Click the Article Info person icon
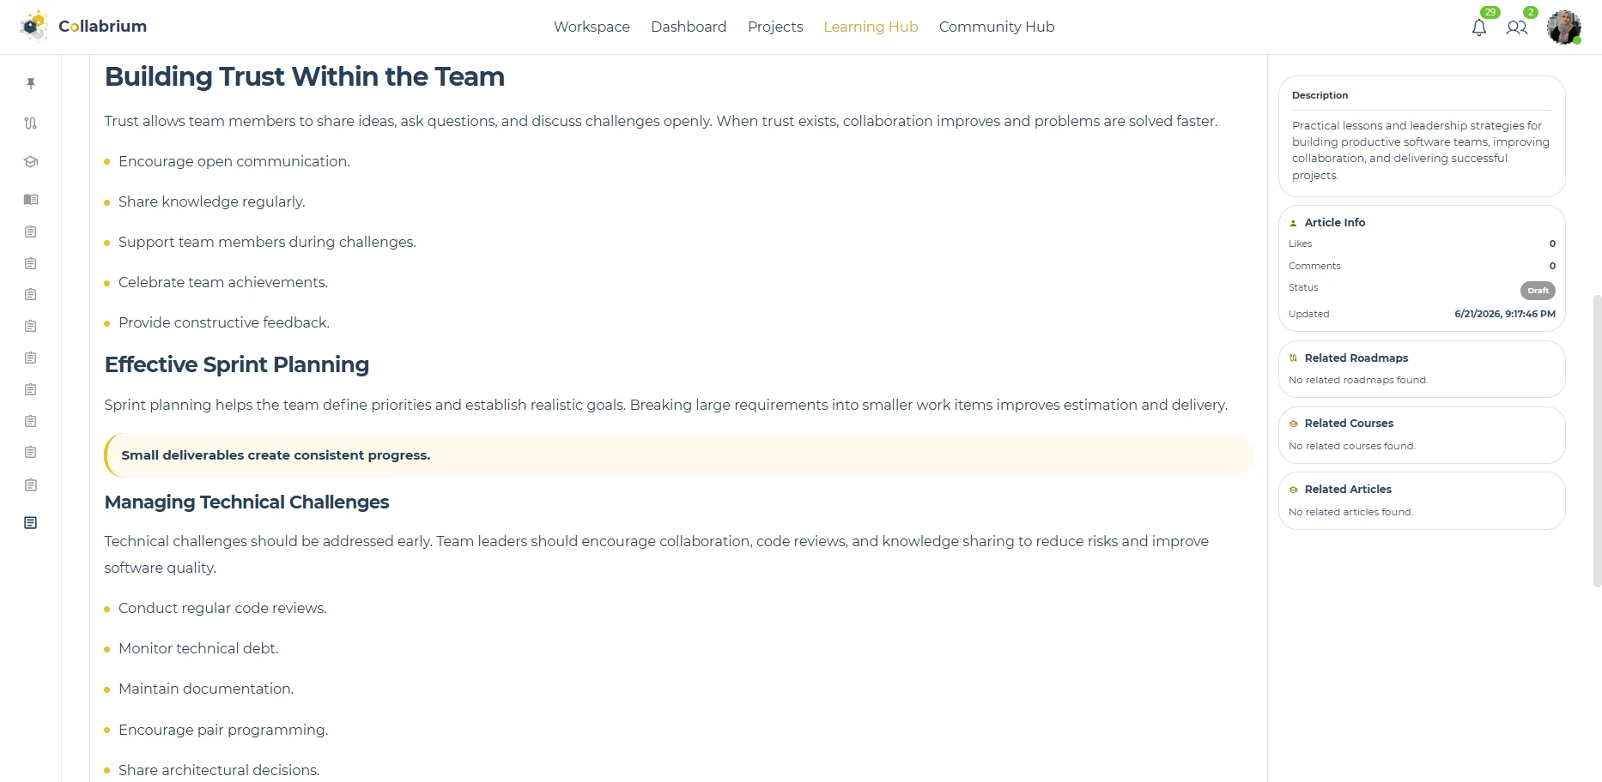The width and height of the screenshot is (1602, 782). point(1294,223)
